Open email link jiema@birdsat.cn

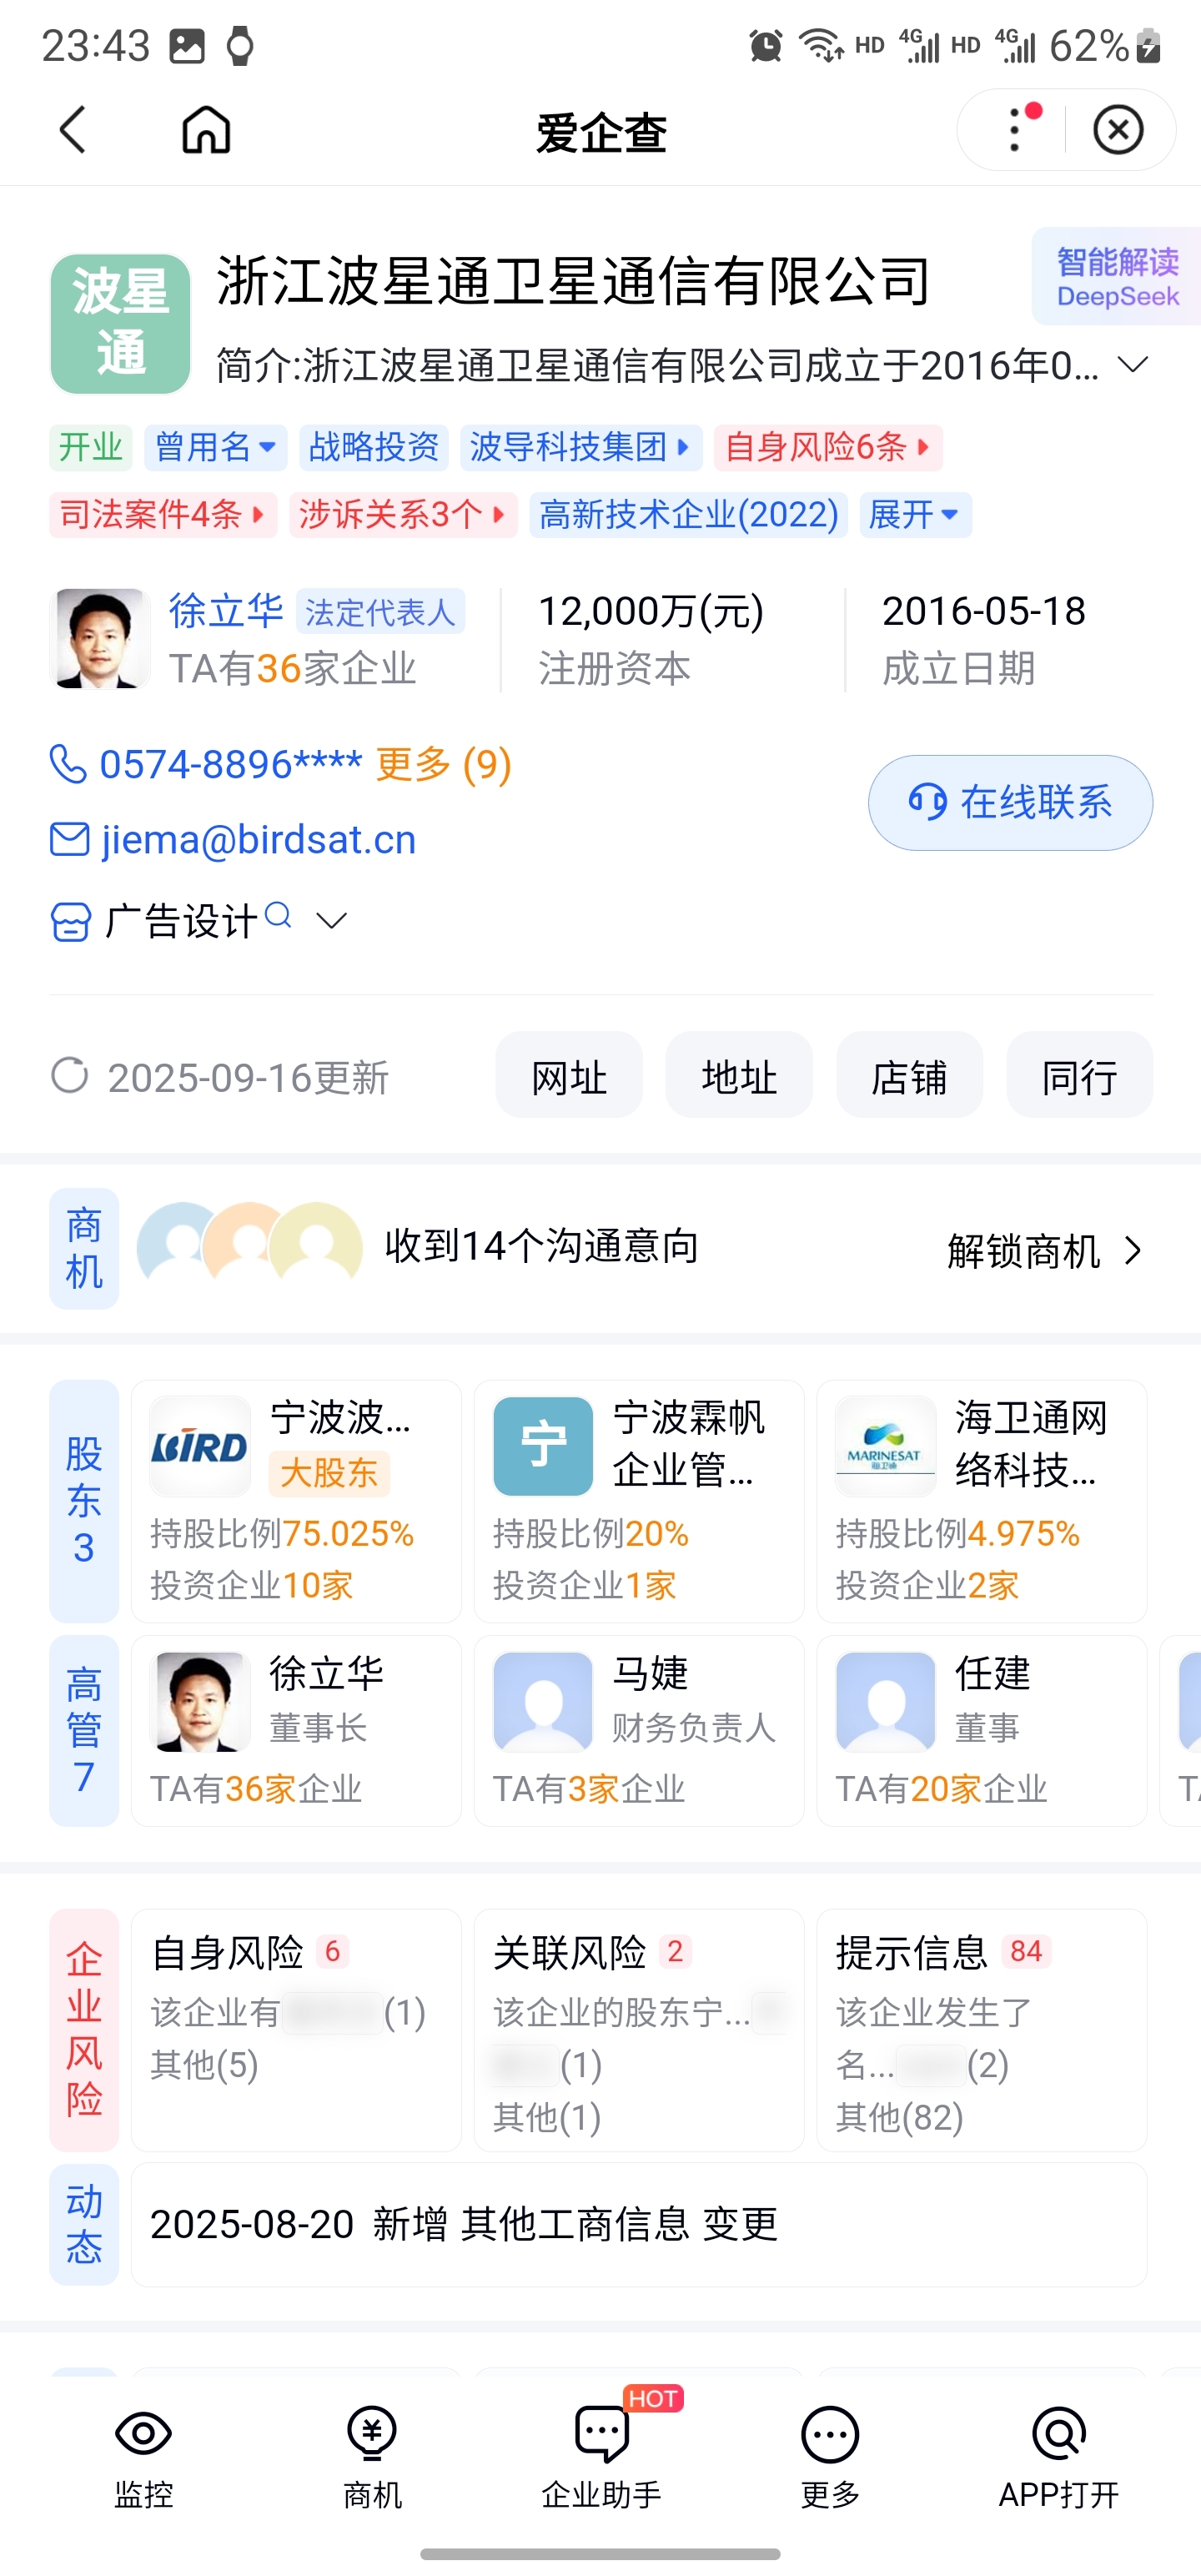point(258,840)
